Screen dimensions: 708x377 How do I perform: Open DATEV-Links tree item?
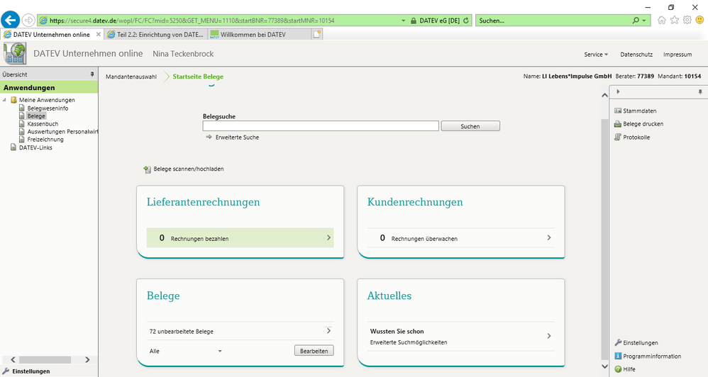point(35,147)
